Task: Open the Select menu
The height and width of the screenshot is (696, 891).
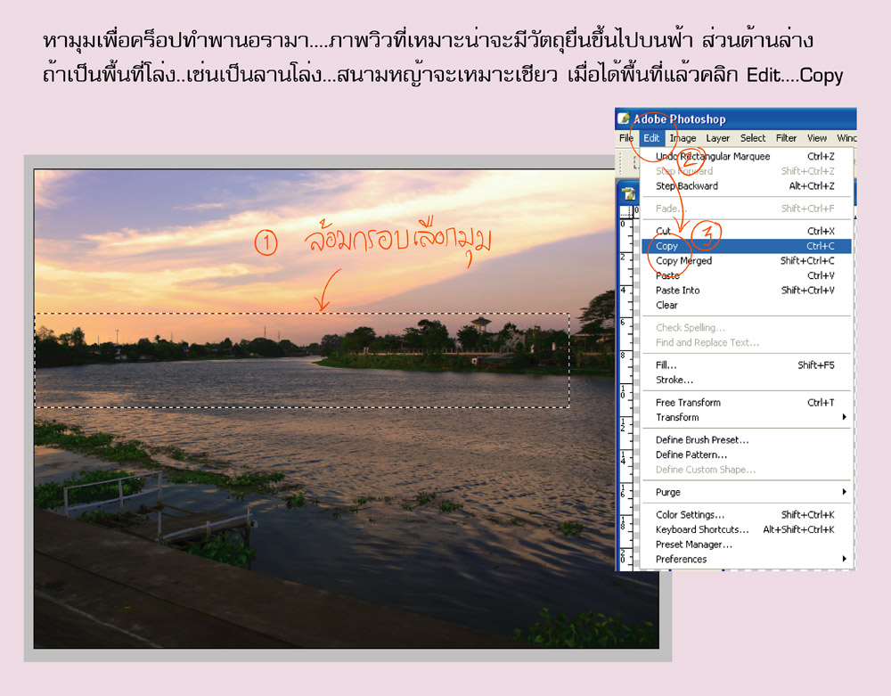Action: coord(753,138)
